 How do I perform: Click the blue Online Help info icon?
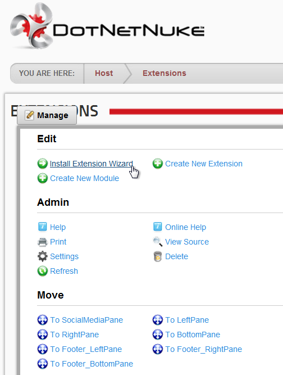[158, 227]
